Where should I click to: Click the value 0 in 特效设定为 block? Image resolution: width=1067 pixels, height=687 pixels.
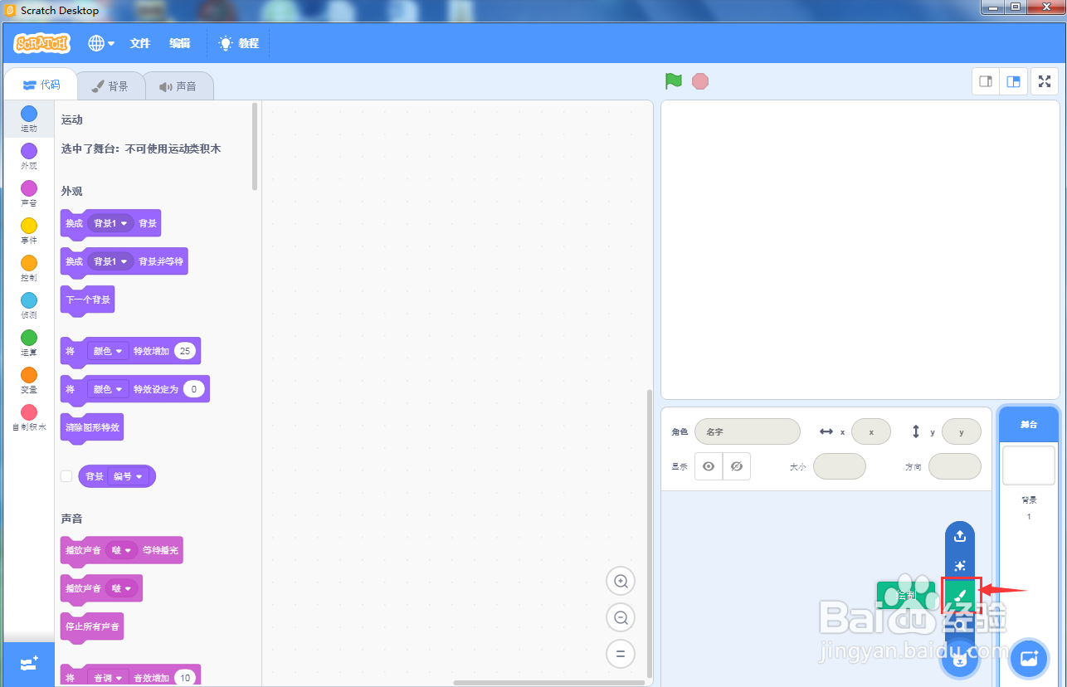pyautogui.click(x=194, y=389)
